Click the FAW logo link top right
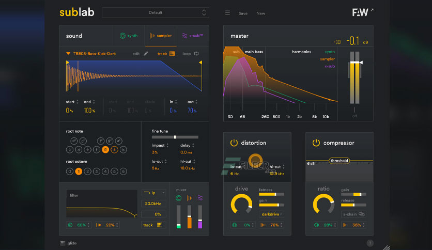The height and width of the screenshot is (250, 432). [x=363, y=12]
